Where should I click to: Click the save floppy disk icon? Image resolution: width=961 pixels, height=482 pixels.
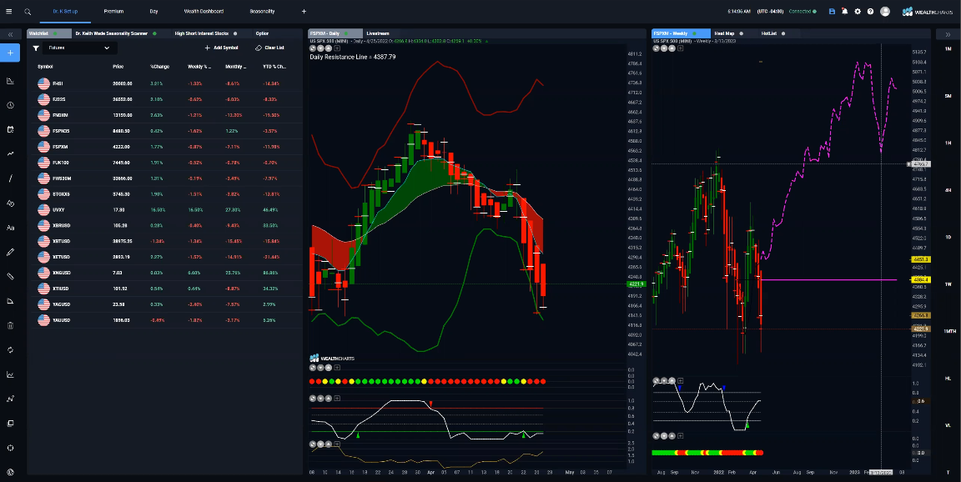point(832,11)
